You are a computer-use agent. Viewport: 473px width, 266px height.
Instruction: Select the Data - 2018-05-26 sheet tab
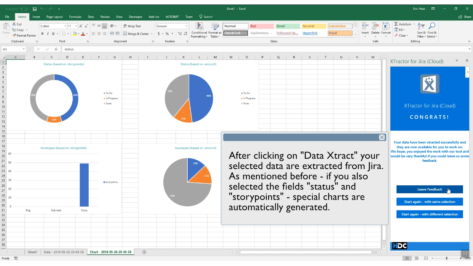pos(64,252)
